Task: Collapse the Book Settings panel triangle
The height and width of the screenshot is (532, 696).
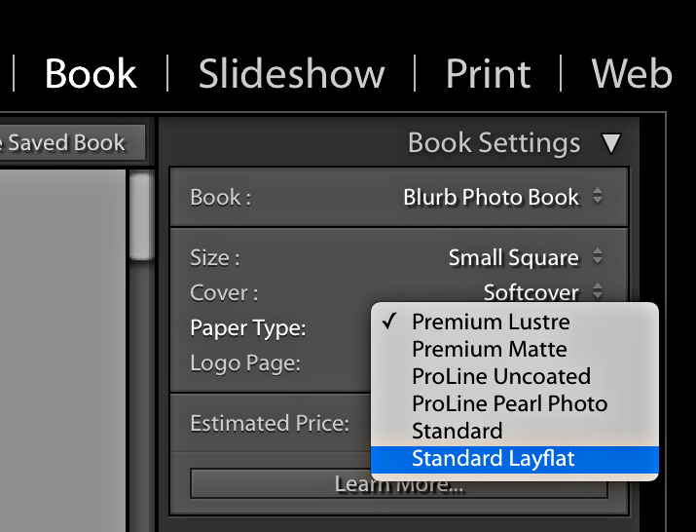Action: [610, 144]
